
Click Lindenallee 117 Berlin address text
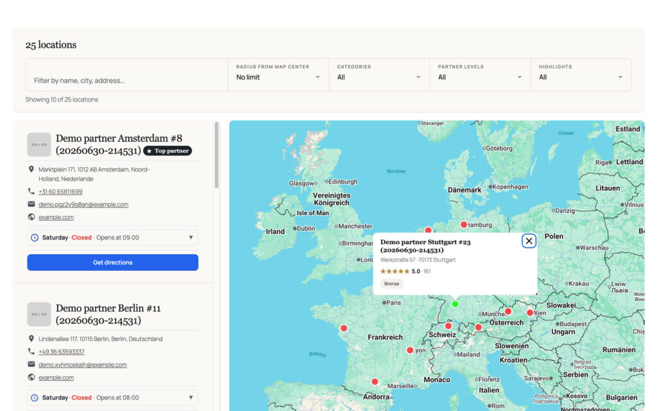101,339
